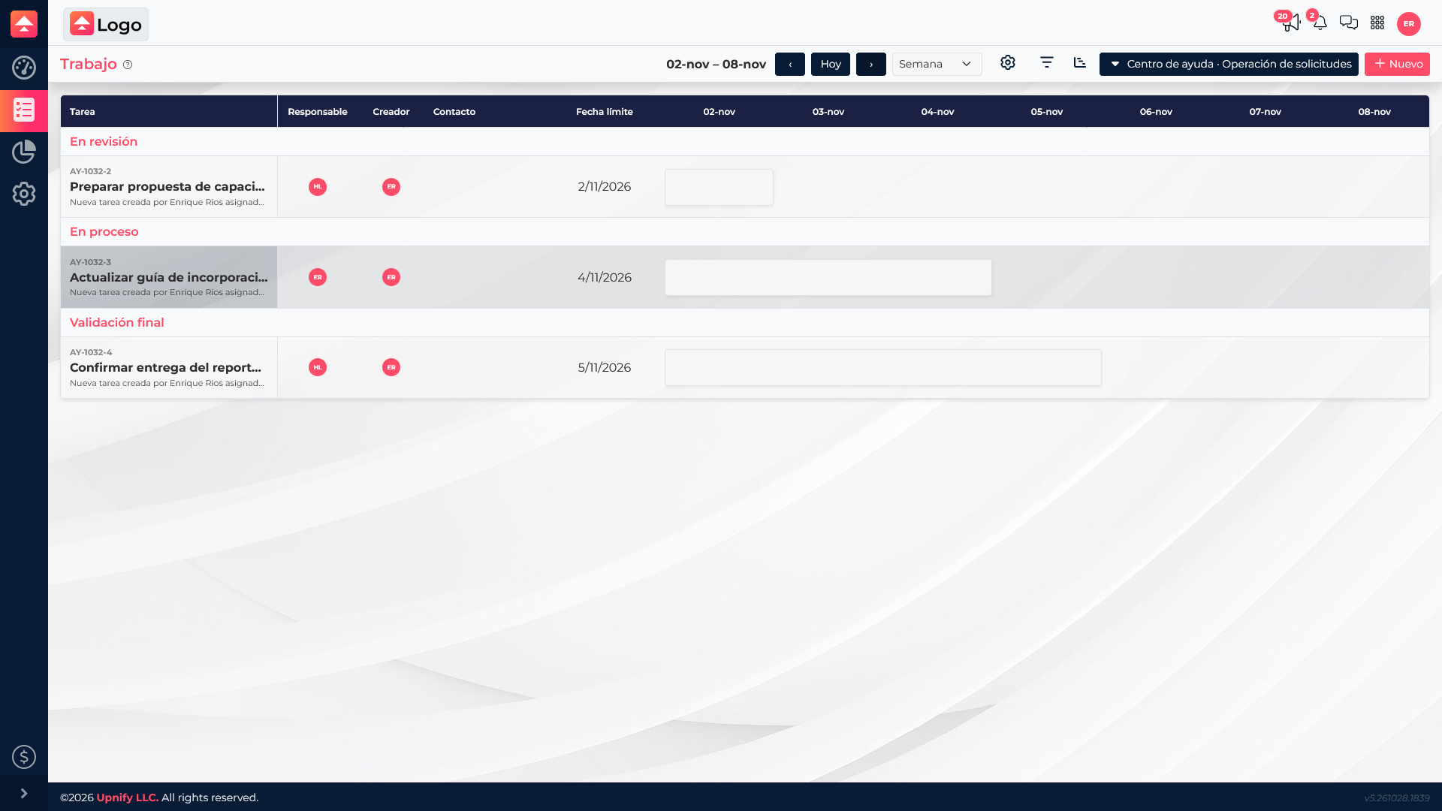Click the Contacto column header
The image size is (1442, 811).
pos(454,112)
